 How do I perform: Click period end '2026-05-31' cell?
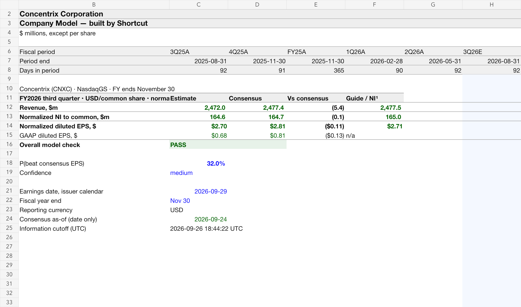[433, 61]
